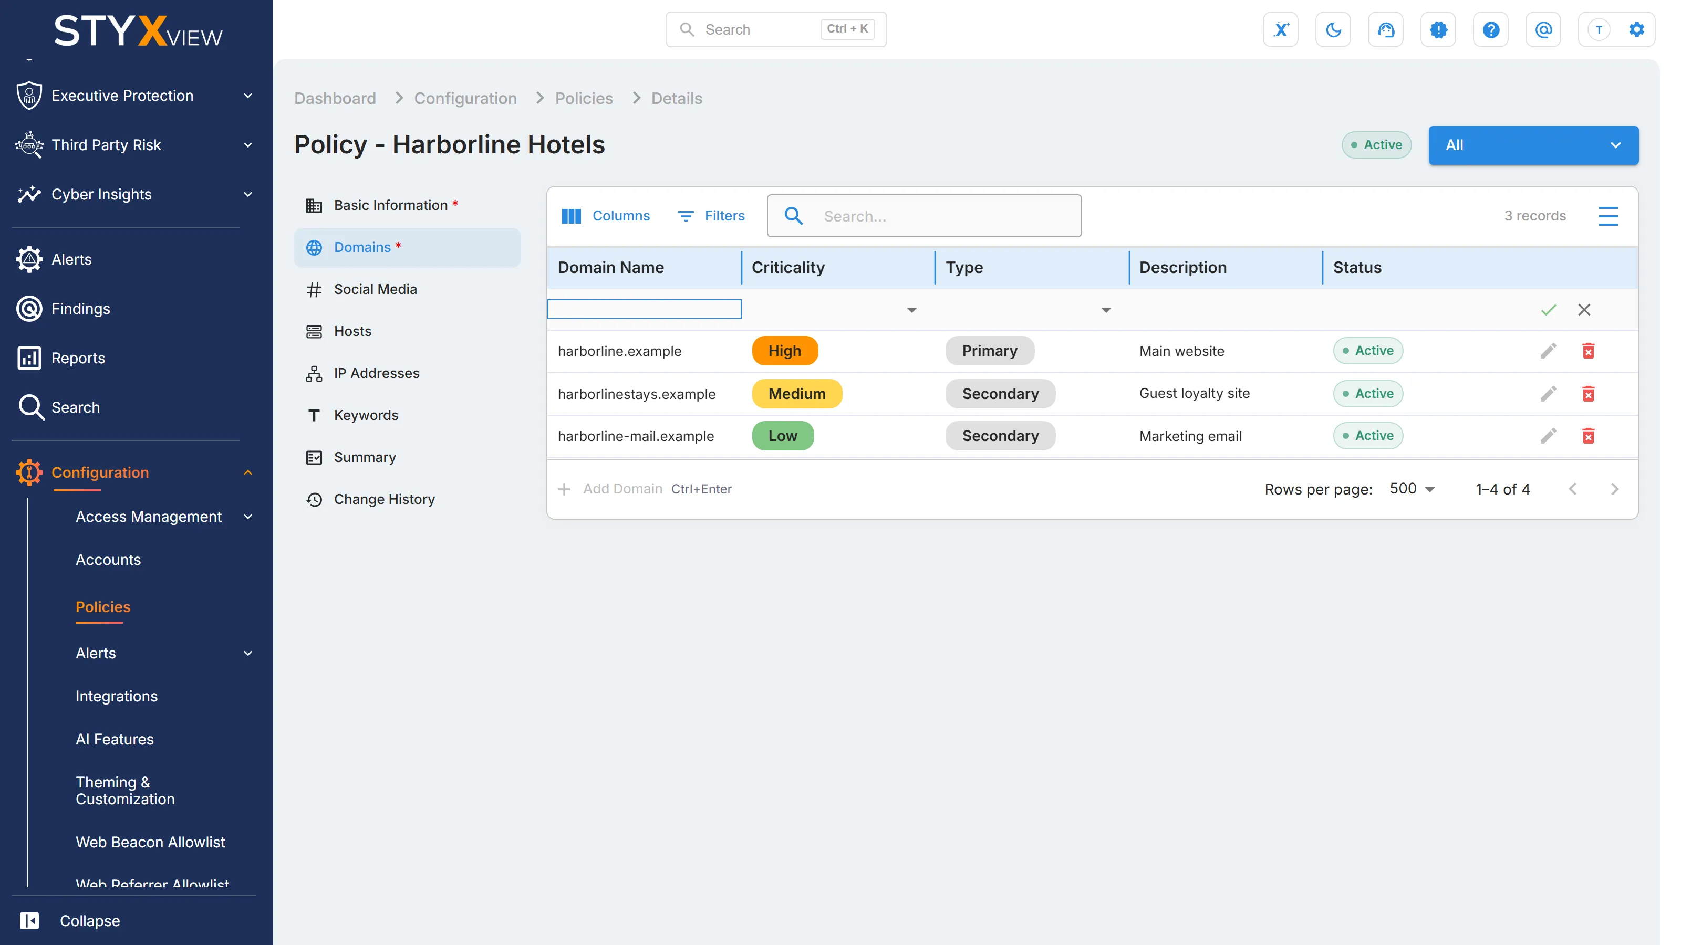The image size is (1681, 945).
Task: Click the user avatar T
Action: (x=1598, y=29)
